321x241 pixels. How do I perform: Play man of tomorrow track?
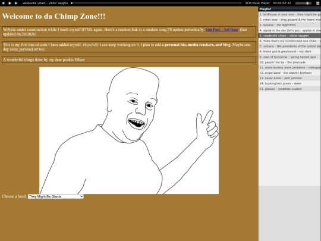289,57
